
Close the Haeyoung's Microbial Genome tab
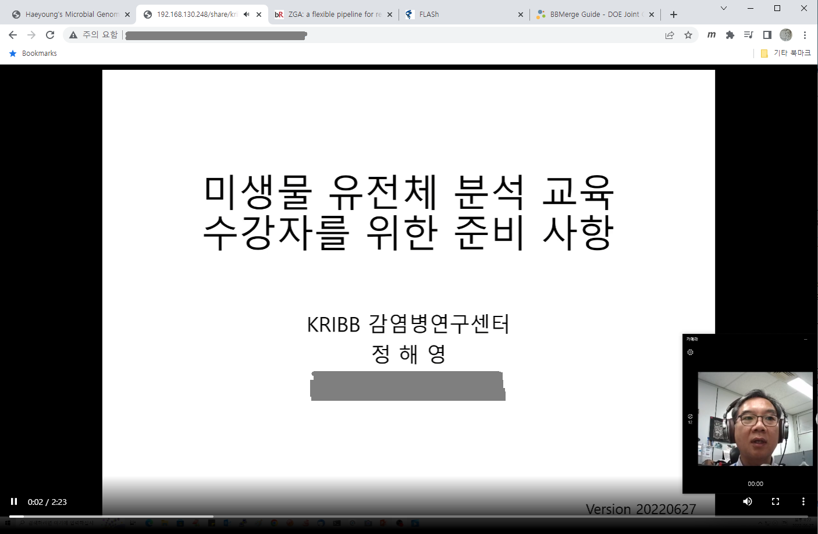coord(127,15)
